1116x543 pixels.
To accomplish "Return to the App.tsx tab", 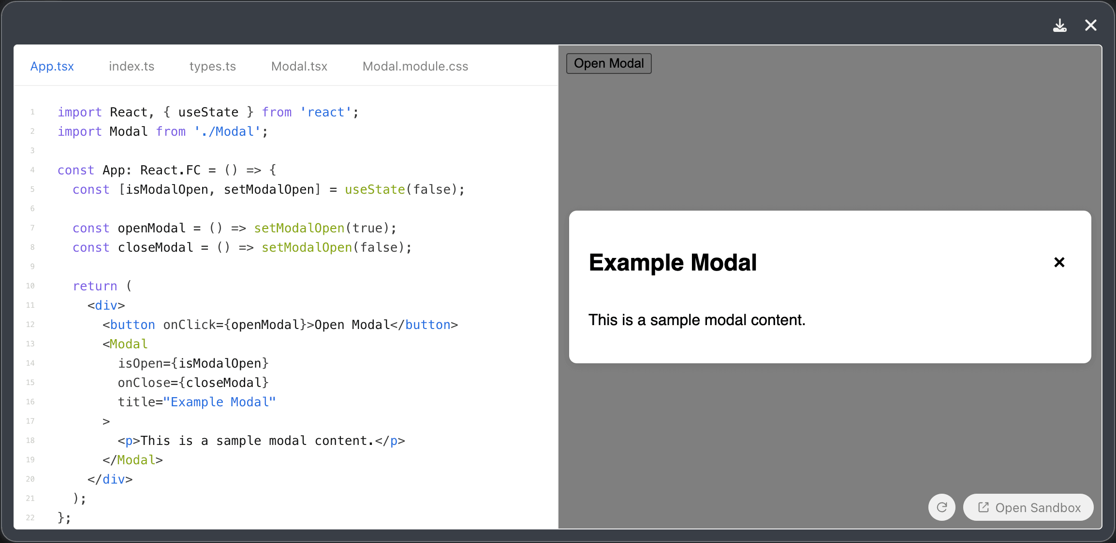I will (x=52, y=66).
